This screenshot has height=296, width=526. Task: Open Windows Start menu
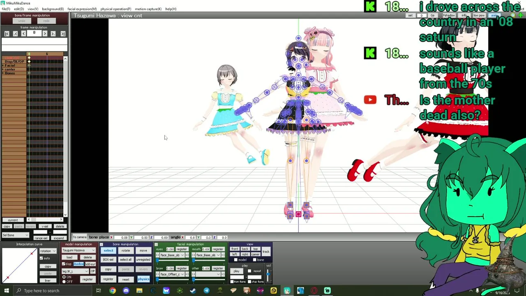7,291
